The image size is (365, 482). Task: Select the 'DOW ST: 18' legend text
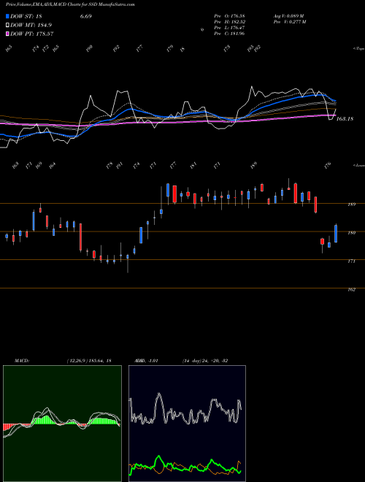pos(26,16)
